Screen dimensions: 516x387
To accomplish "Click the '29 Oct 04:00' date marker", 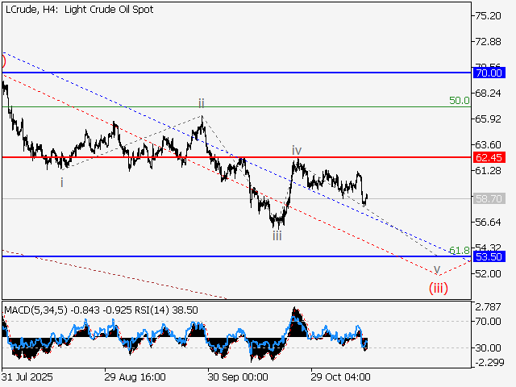I will [x=341, y=377].
